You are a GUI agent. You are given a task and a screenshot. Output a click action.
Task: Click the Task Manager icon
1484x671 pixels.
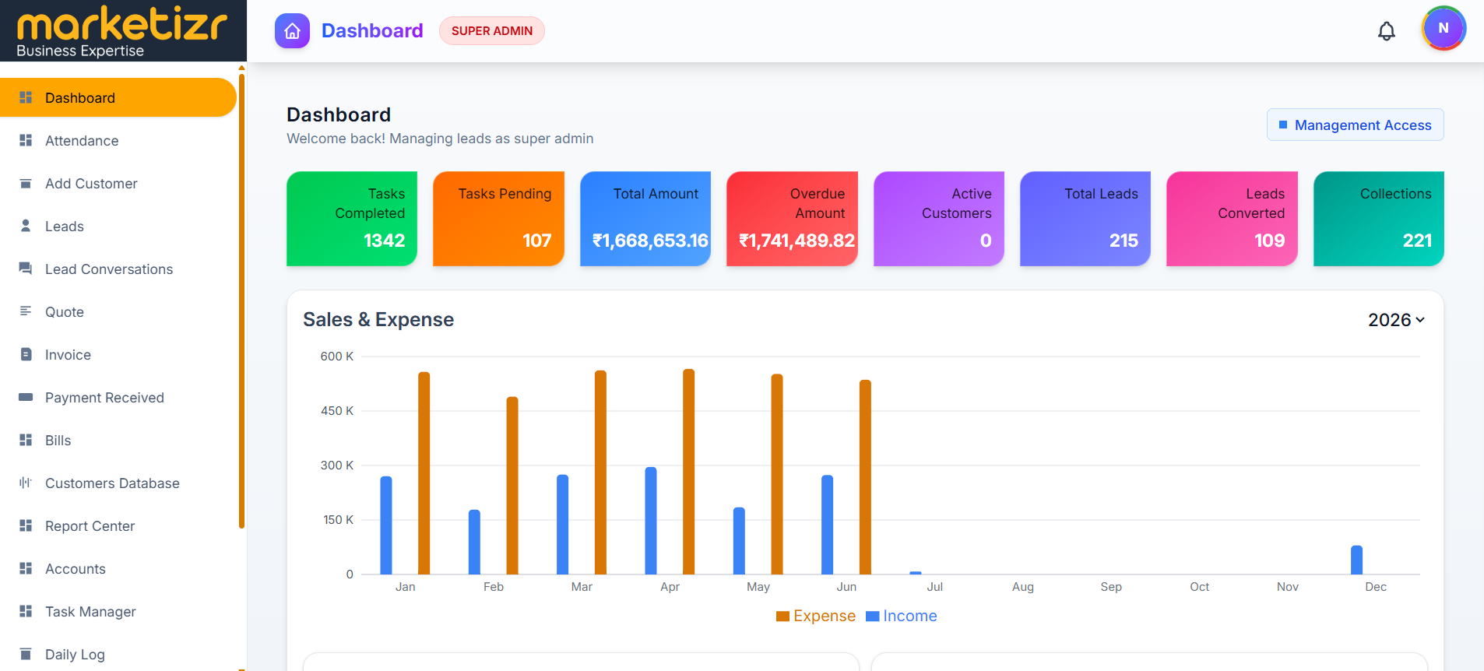(x=26, y=611)
